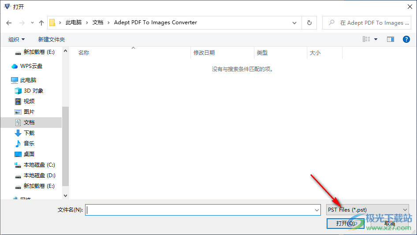
Task: Expand the address bar history dropdown
Action: (294, 23)
